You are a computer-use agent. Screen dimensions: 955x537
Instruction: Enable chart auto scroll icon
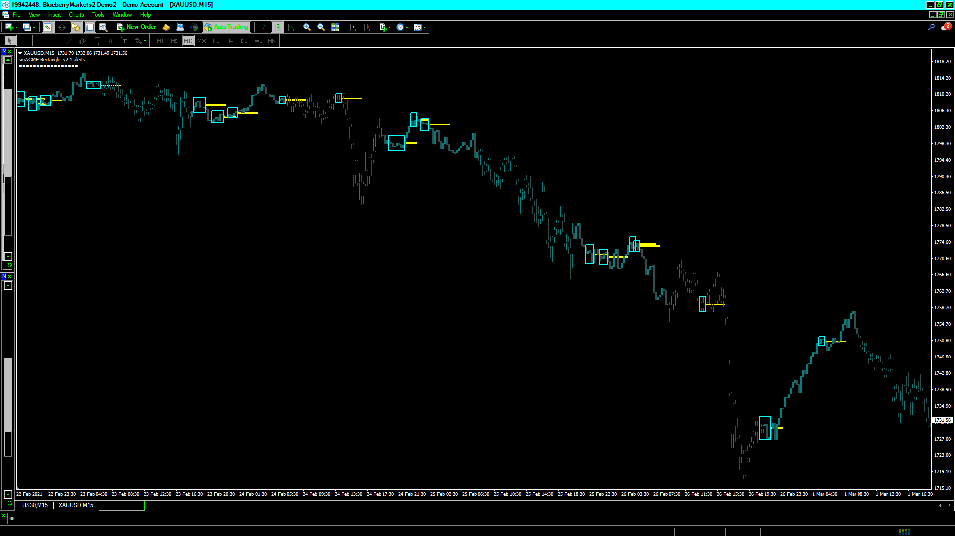pos(353,27)
